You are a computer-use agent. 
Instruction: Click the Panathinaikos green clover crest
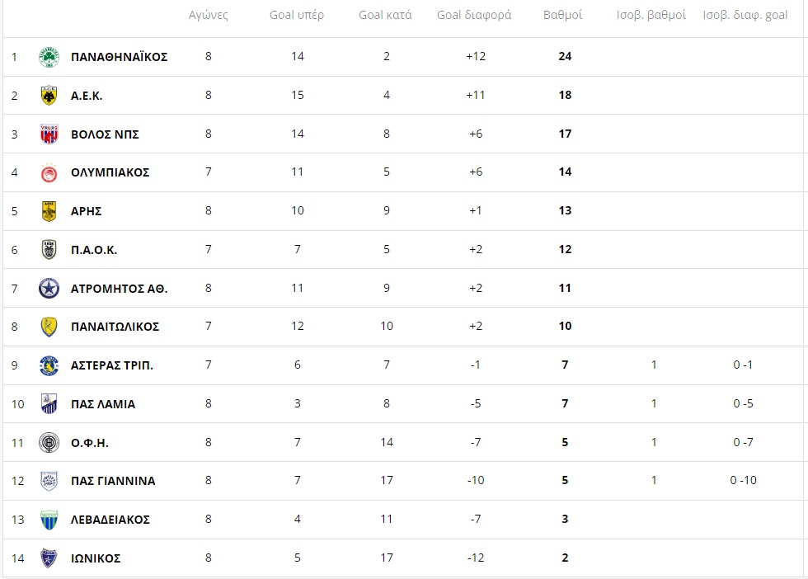pos(49,57)
